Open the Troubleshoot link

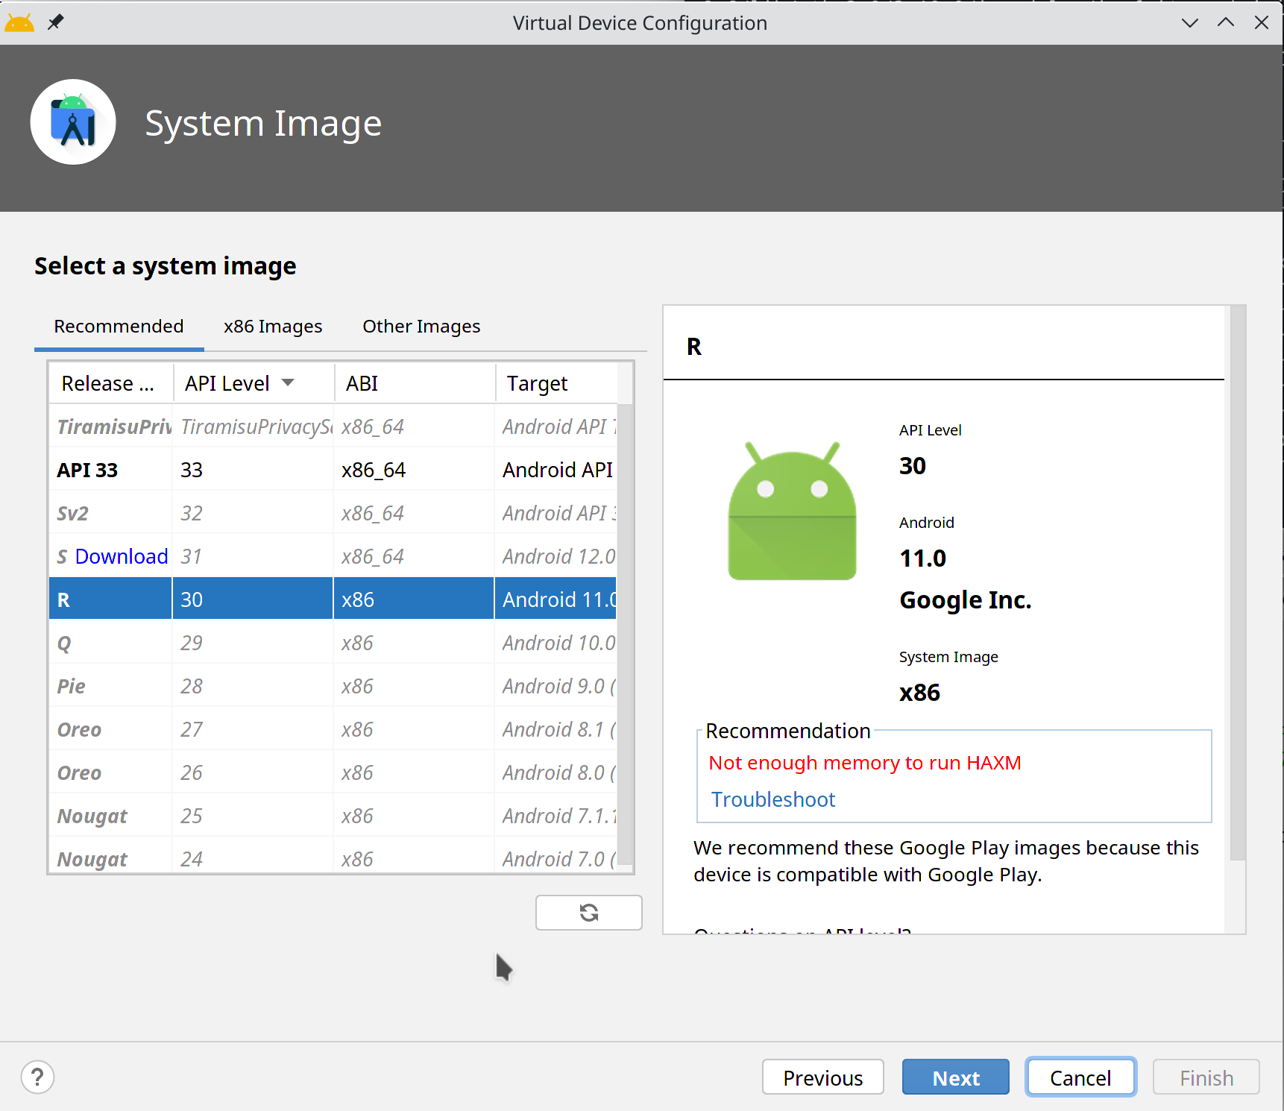coord(772,799)
